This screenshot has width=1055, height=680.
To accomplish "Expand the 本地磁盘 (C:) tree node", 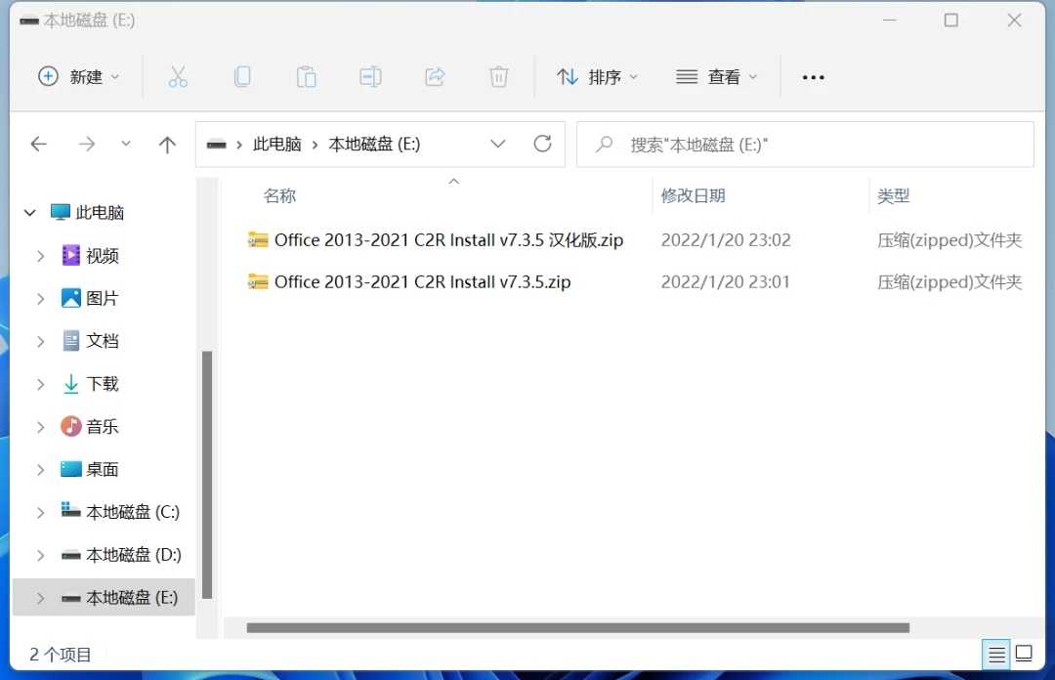I will pyautogui.click(x=40, y=512).
